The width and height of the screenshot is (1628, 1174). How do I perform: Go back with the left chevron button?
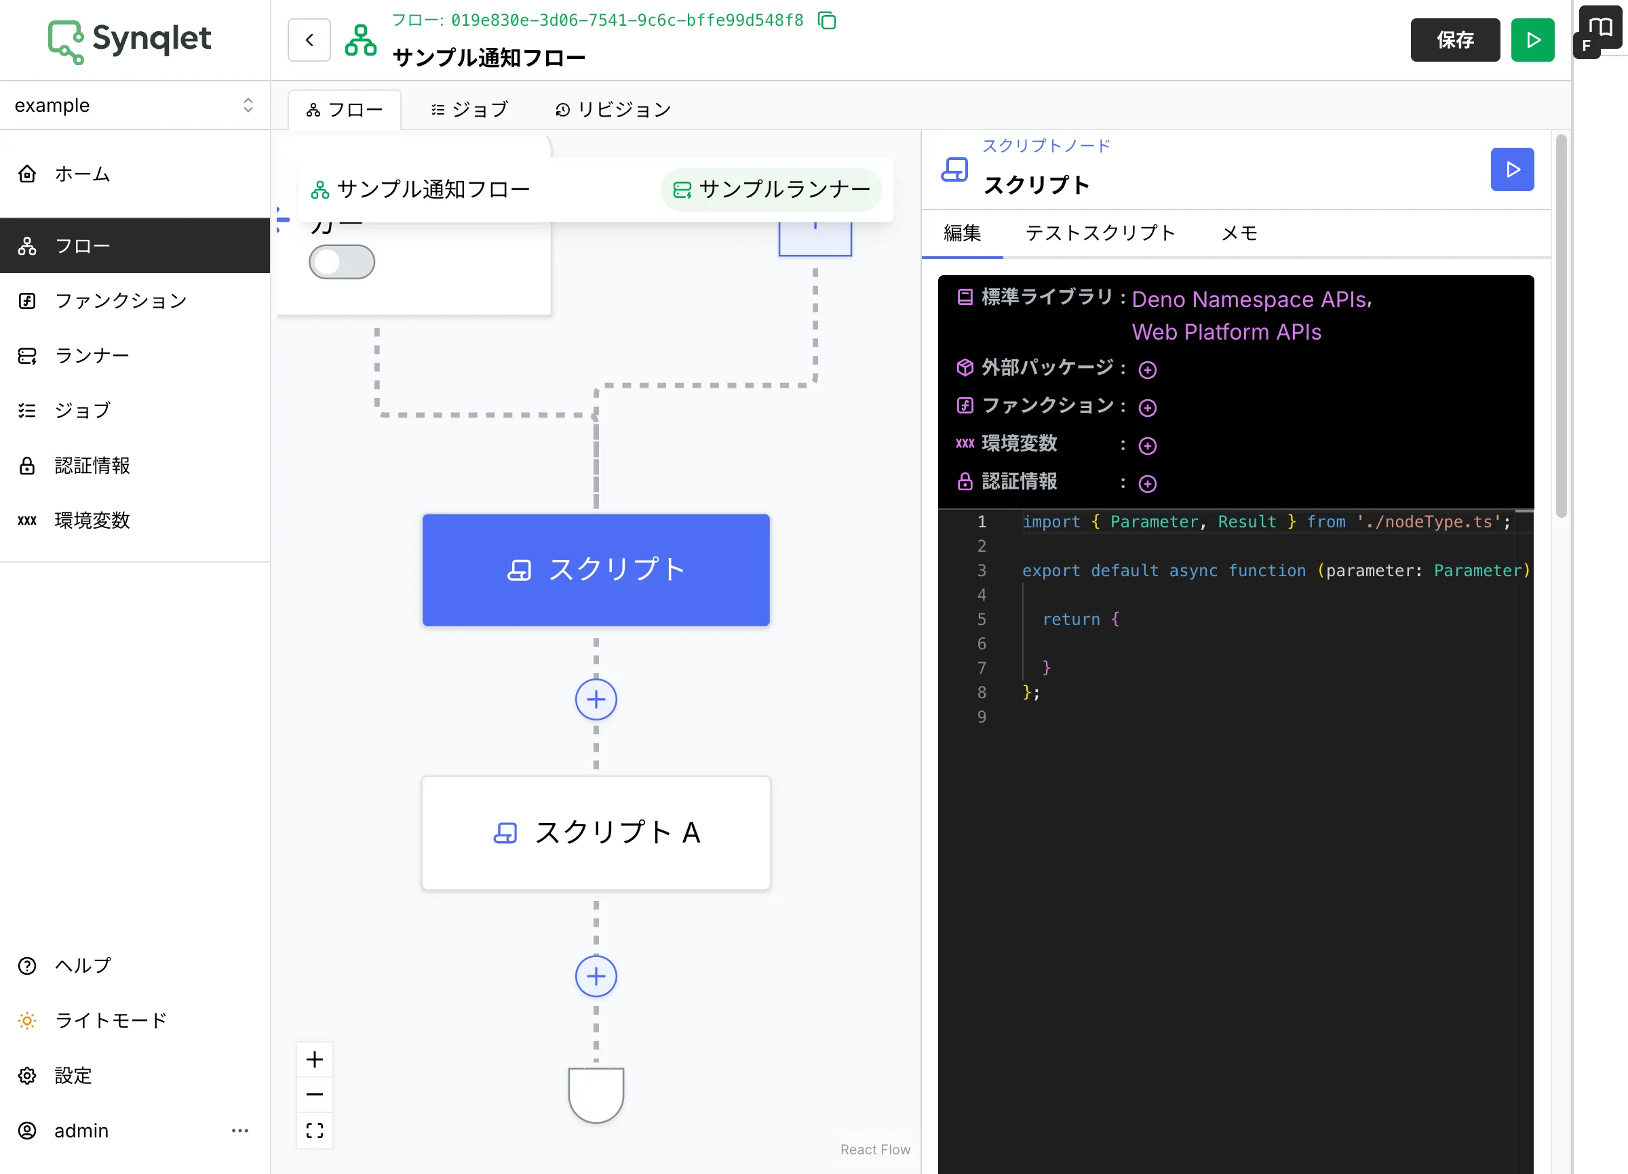pyautogui.click(x=309, y=40)
